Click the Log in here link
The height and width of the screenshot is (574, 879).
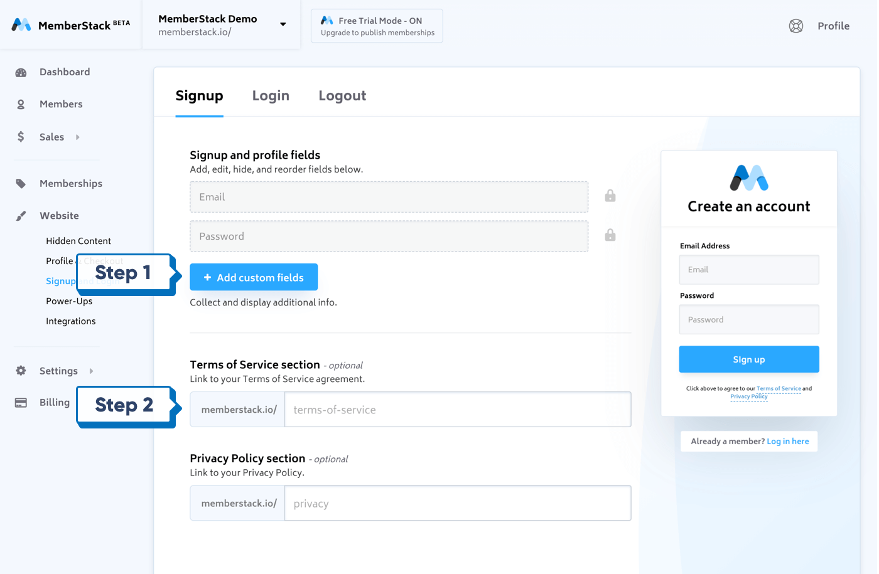coord(788,442)
